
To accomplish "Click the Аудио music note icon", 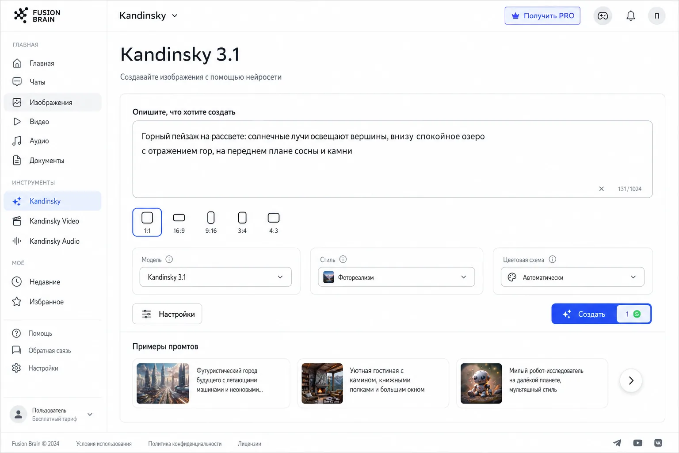I will (17, 141).
